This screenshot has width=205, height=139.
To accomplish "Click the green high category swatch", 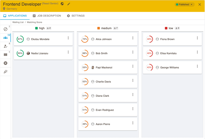I will [36, 28].
